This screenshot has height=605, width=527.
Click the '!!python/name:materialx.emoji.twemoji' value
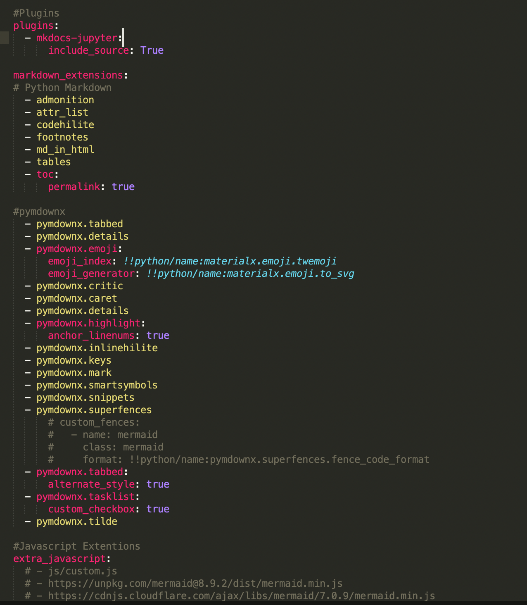click(230, 261)
